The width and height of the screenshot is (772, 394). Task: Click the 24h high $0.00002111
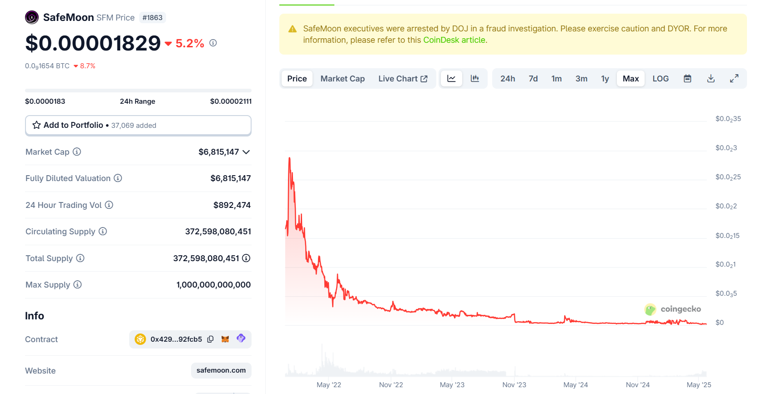click(x=231, y=101)
